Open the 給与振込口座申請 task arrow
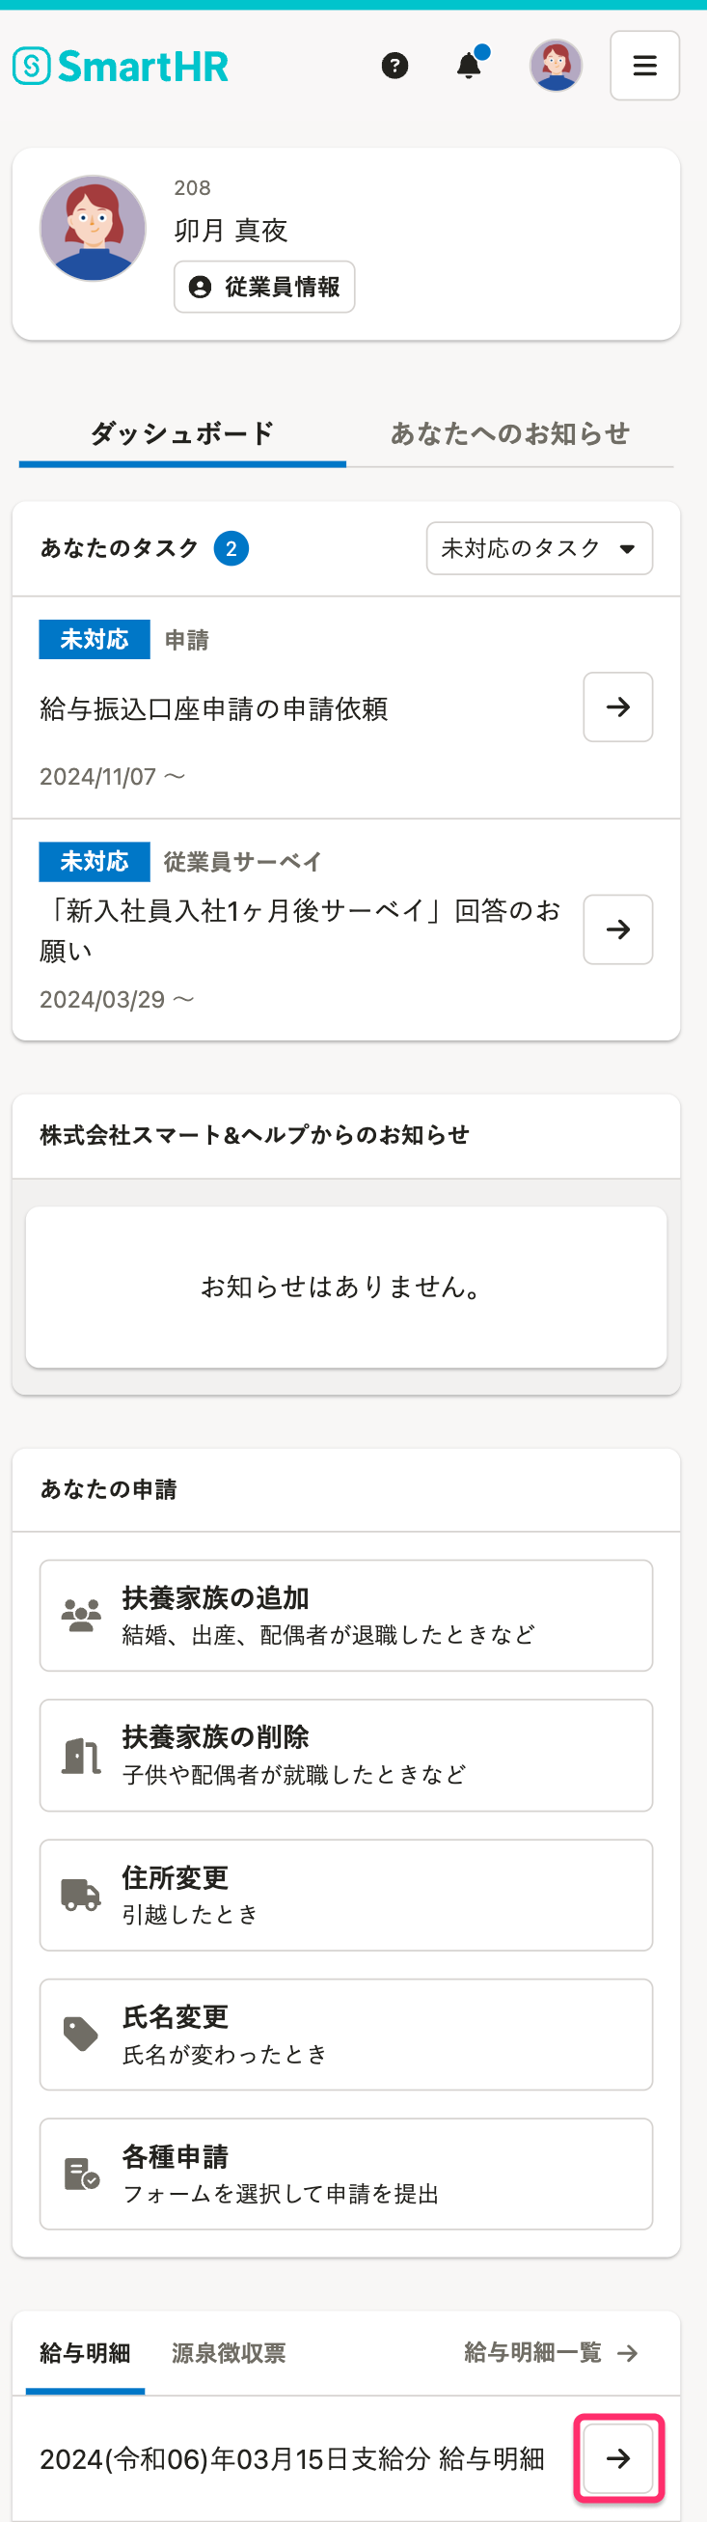Viewport: 707px width, 2522px height. (x=617, y=707)
